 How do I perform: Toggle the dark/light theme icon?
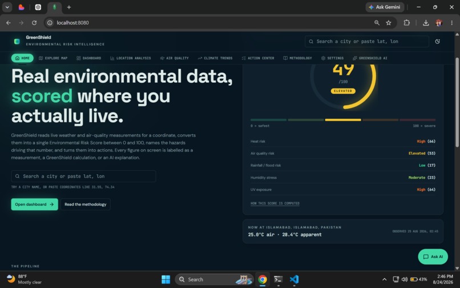[x=437, y=42]
